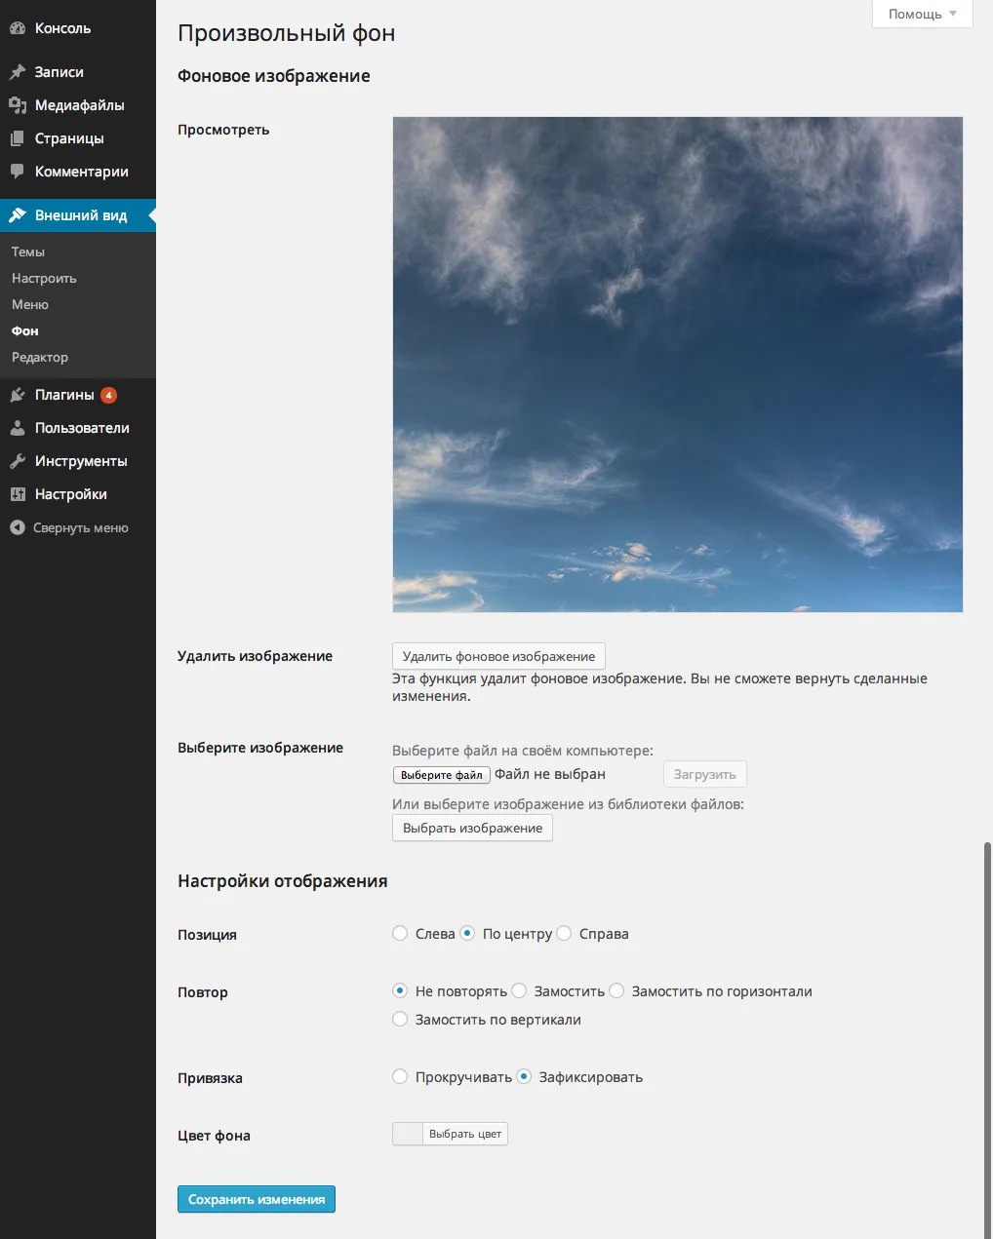Viewport: 993px width, 1239px height.
Task: Open Пользователи menu item
Action: (78, 428)
